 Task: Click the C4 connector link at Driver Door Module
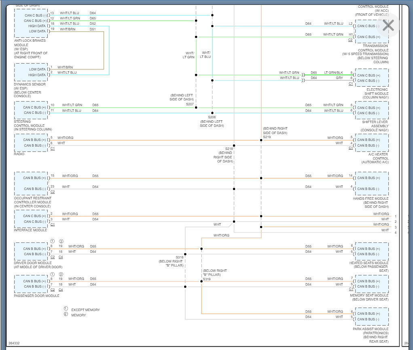(61, 257)
